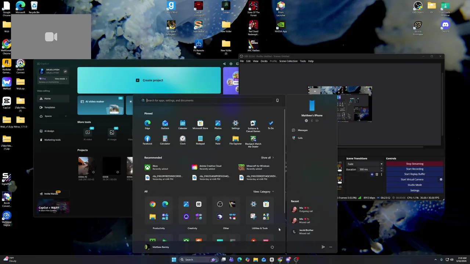
Task: Click phone icon beside Start search box
Action: (277, 100)
